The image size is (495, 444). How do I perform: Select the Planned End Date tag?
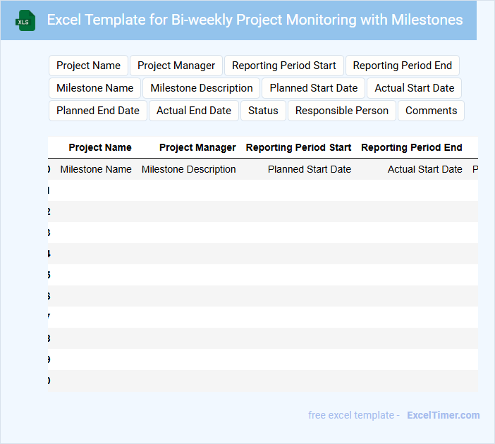click(98, 111)
